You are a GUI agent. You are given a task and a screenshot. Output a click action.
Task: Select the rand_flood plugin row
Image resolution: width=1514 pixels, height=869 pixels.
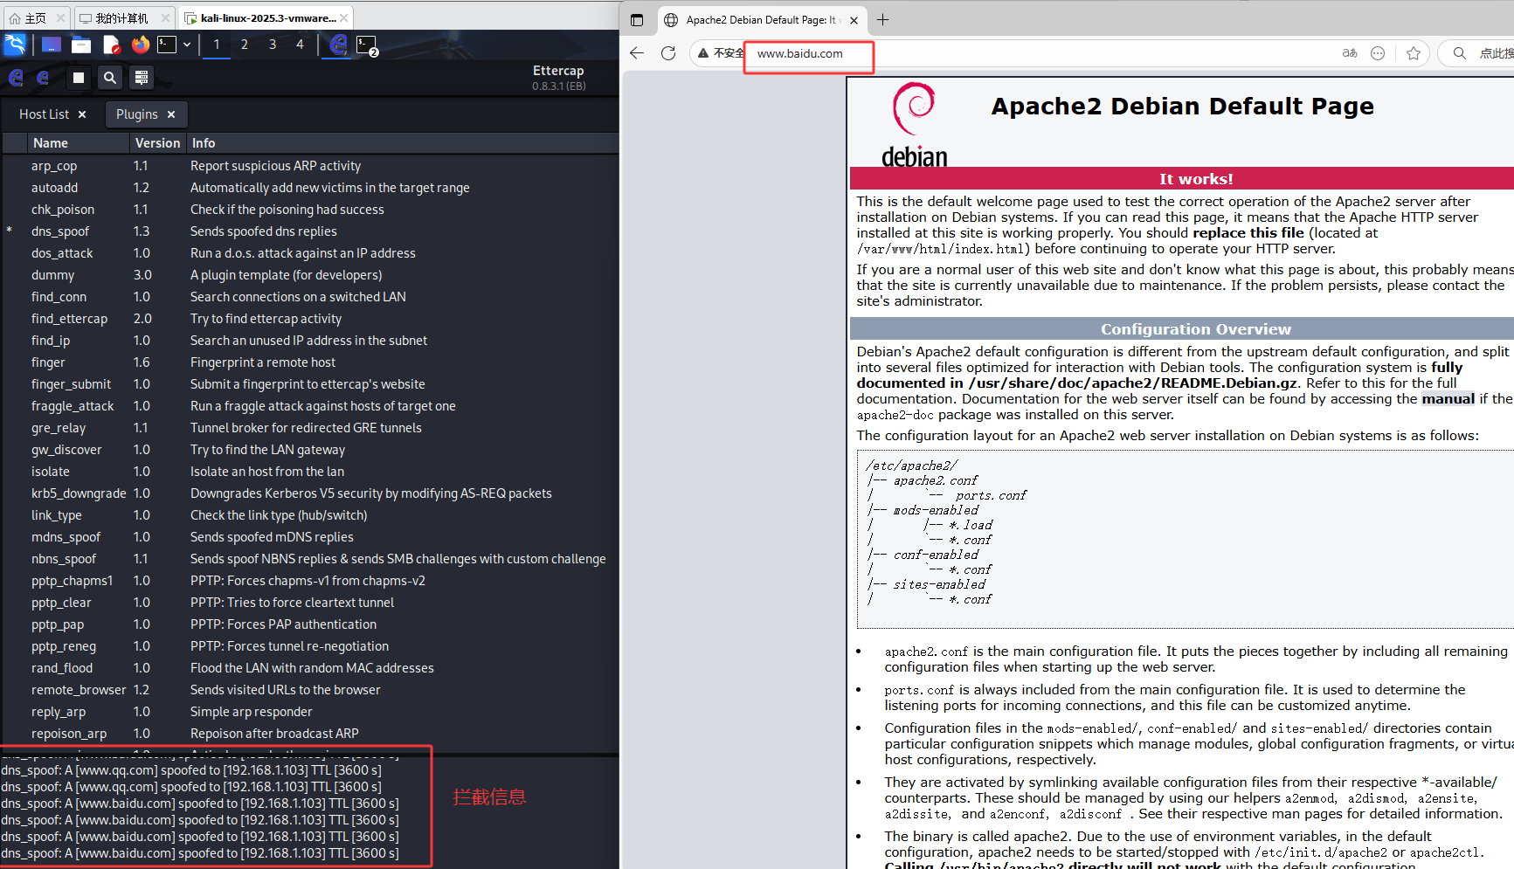tap(310, 668)
